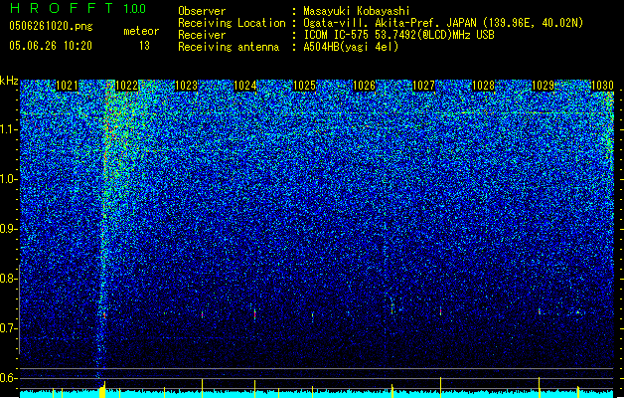The height and width of the screenshot is (398, 625).
Task: Click the 1026 time marker
Action: point(365,86)
